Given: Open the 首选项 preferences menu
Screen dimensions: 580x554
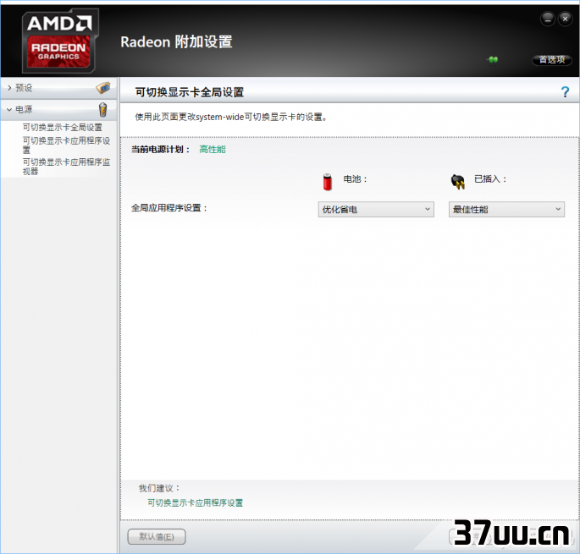Looking at the screenshot, I should [551, 59].
